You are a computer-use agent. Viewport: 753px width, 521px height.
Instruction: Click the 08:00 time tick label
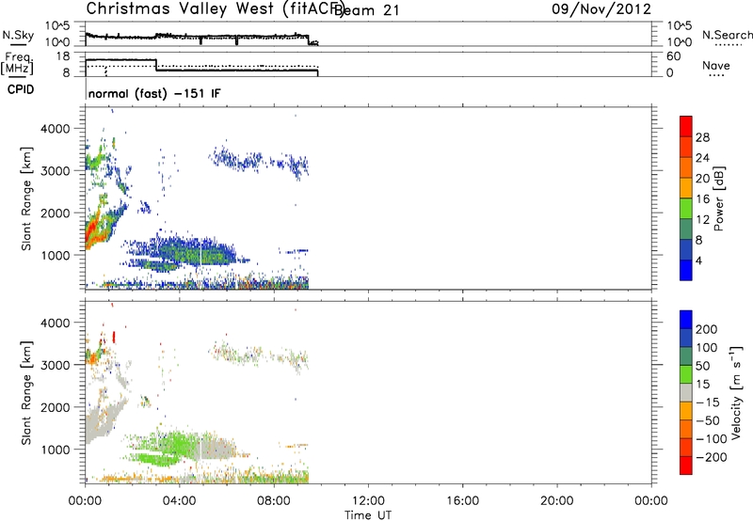[x=274, y=501]
